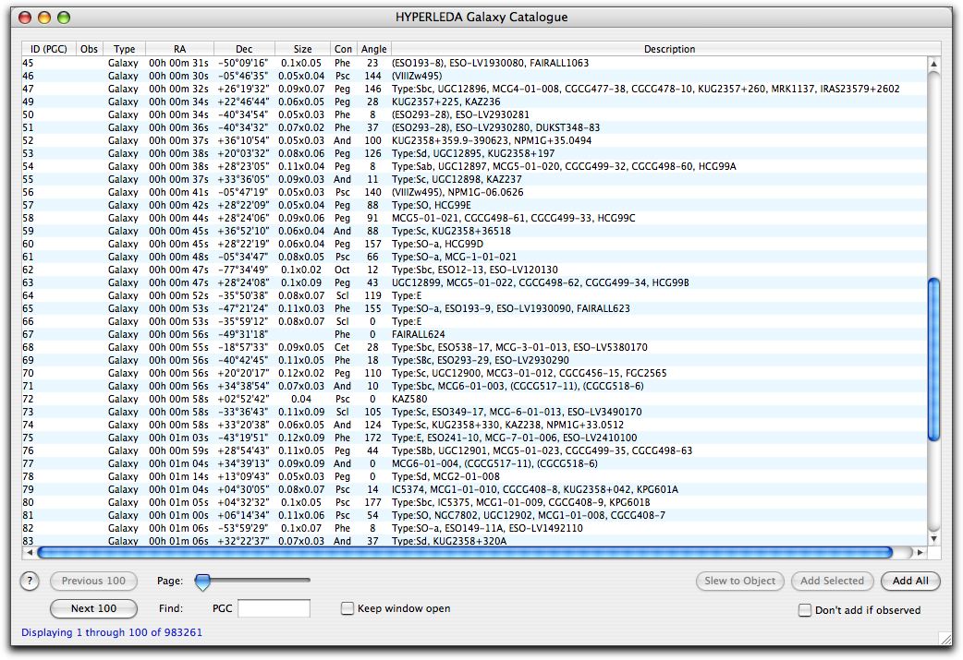Enable Keep window open checkbox
Image resolution: width=963 pixels, height=660 pixels.
(x=347, y=608)
